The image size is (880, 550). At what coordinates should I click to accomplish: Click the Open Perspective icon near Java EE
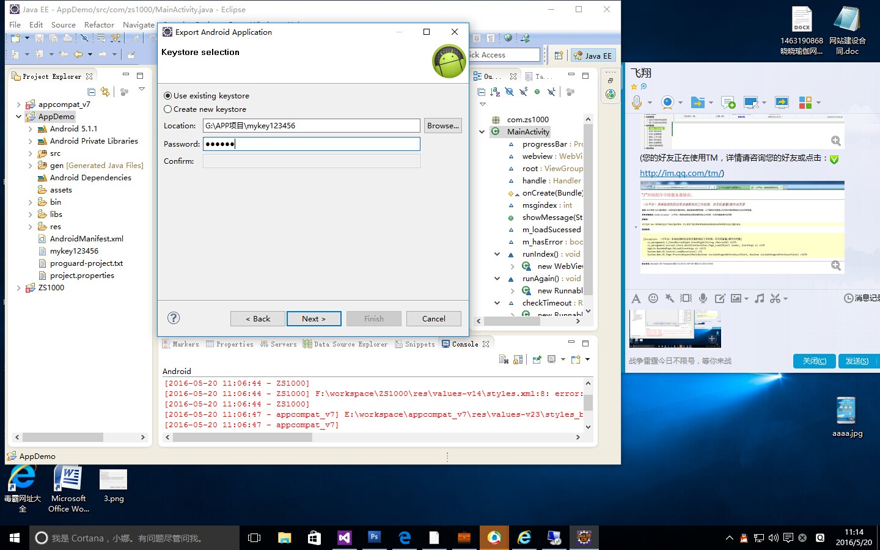point(559,56)
